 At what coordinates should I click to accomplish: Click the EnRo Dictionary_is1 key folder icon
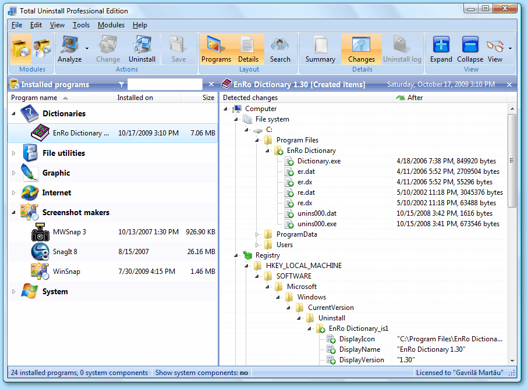click(321, 329)
